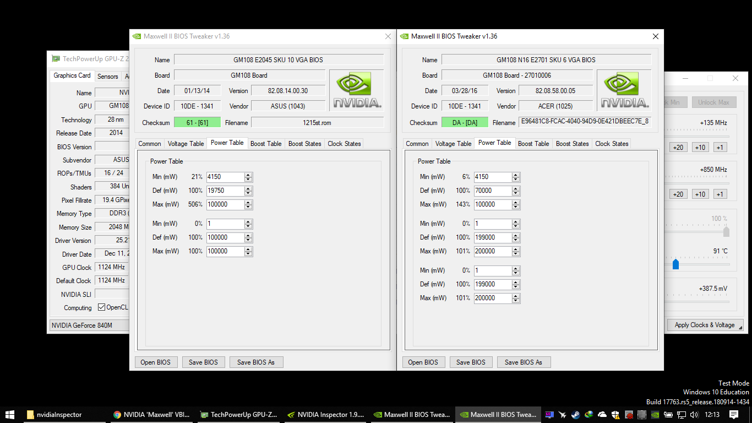This screenshot has width=752, height=423.
Task: Open Voltage Table tab in ACER BIOS window
Action: pos(453,144)
